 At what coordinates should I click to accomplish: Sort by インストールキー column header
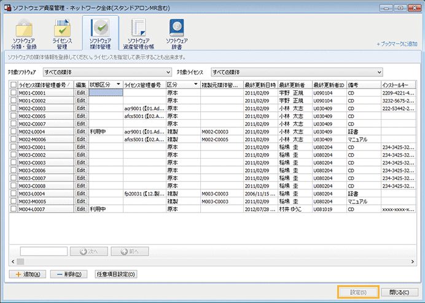(x=398, y=85)
